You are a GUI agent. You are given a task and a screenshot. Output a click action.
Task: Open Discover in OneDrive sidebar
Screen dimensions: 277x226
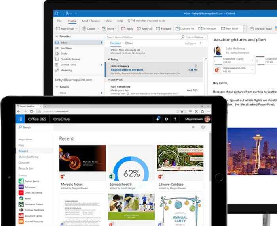pyautogui.click(x=24, y=162)
